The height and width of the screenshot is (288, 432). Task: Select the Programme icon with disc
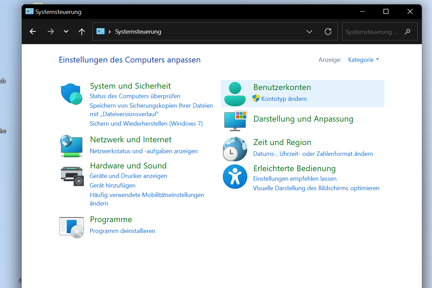[72, 227]
